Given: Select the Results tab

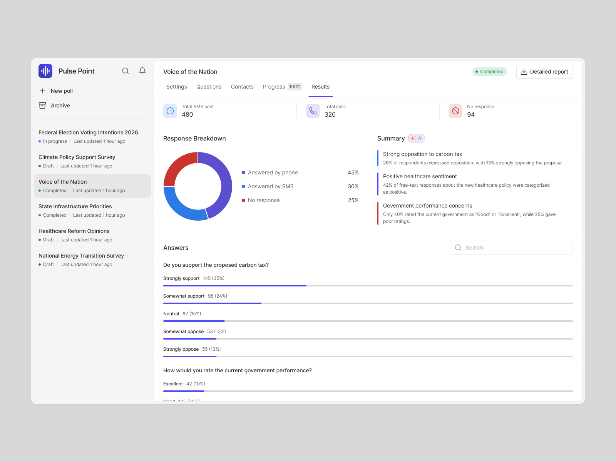Looking at the screenshot, I should tap(321, 87).
